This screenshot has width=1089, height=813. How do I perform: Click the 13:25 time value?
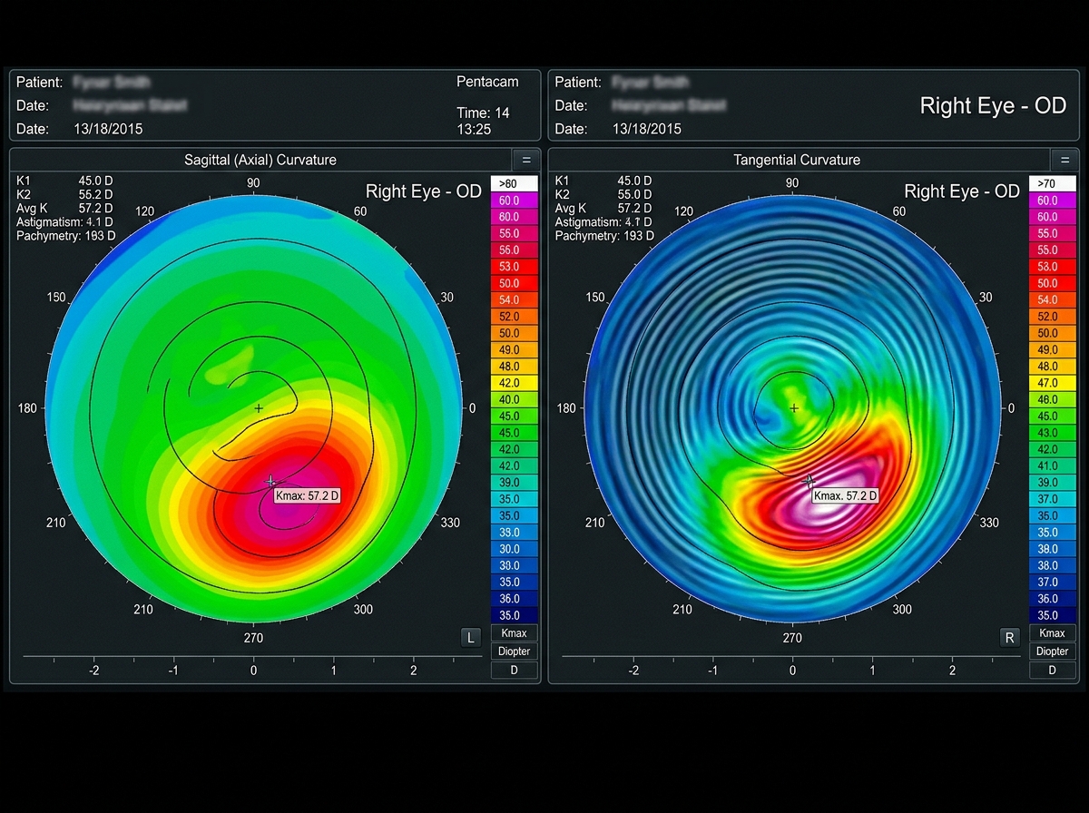tap(474, 129)
